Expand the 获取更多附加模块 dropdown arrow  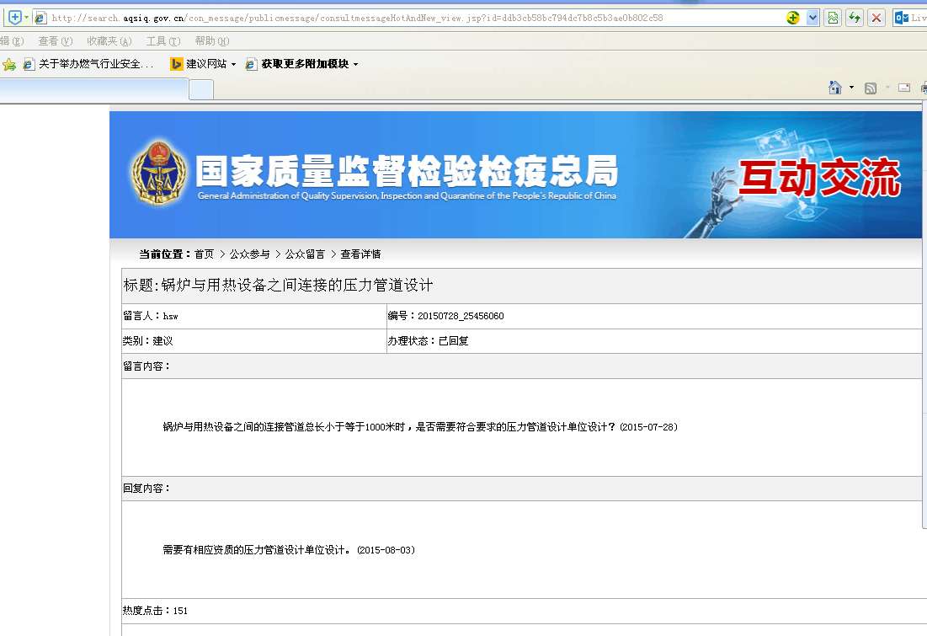point(355,64)
